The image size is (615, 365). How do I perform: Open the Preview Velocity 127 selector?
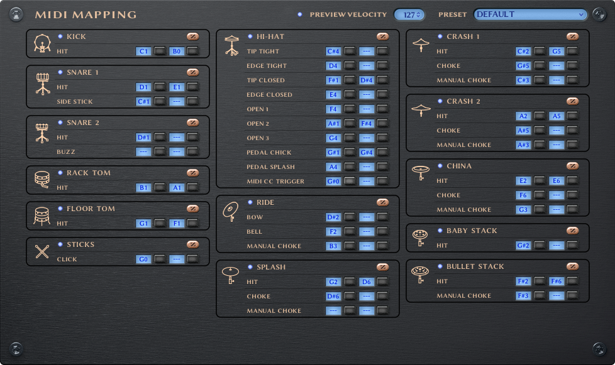click(x=409, y=14)
